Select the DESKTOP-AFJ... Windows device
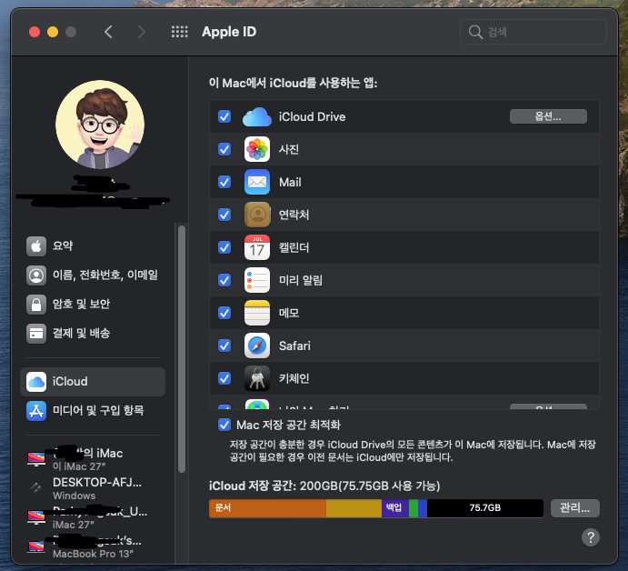Image resolution: width=628 pixels, height=571 pixels. click(x=93, y=488)
